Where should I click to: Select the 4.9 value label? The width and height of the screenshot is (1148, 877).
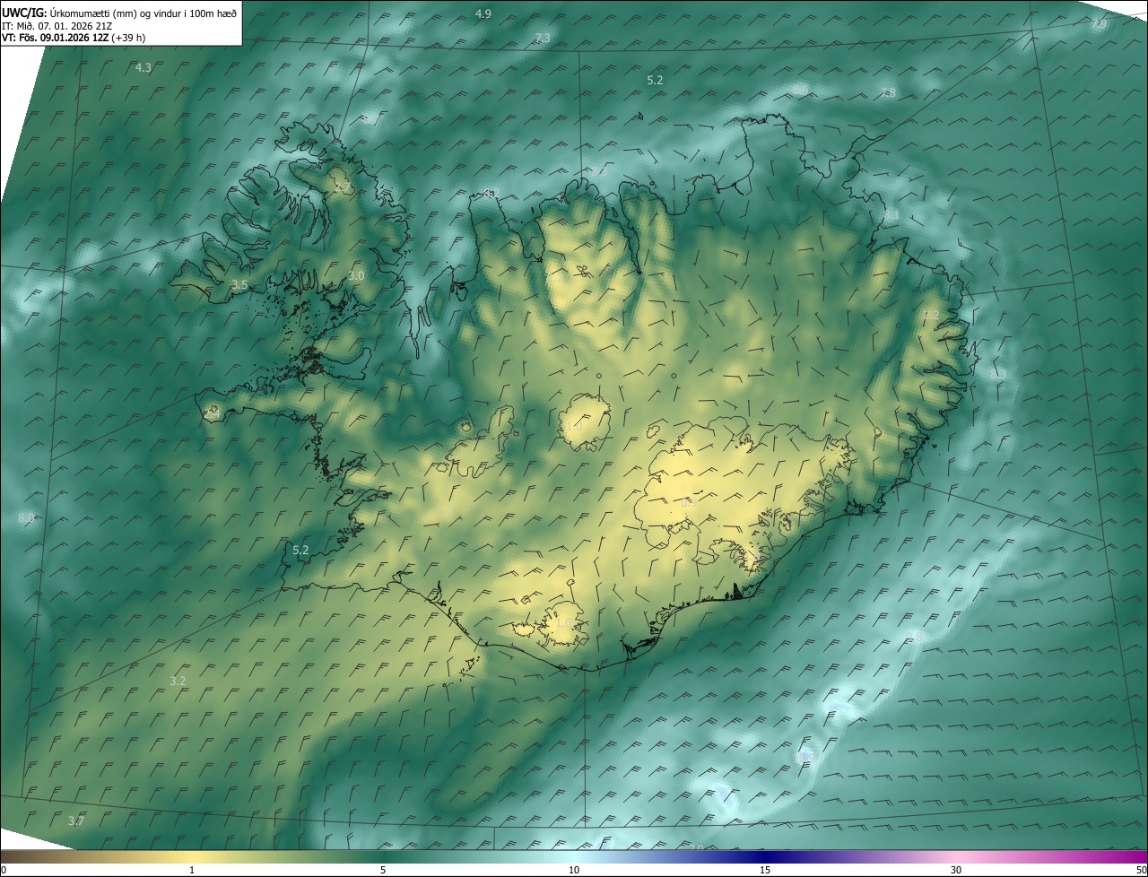pyautogui.click(x=483, y=13)
